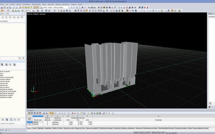Click the Z value 3.300 cell
Image resolution: width=215 pixels, height=134 pixels.
pos(87,124)
